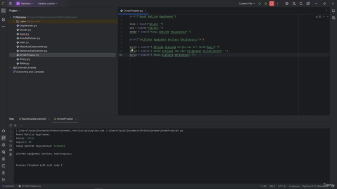Print console output with printer icon
Image resolution: width=337 pixels, height=189 pixels.
[x=11, y=150]
